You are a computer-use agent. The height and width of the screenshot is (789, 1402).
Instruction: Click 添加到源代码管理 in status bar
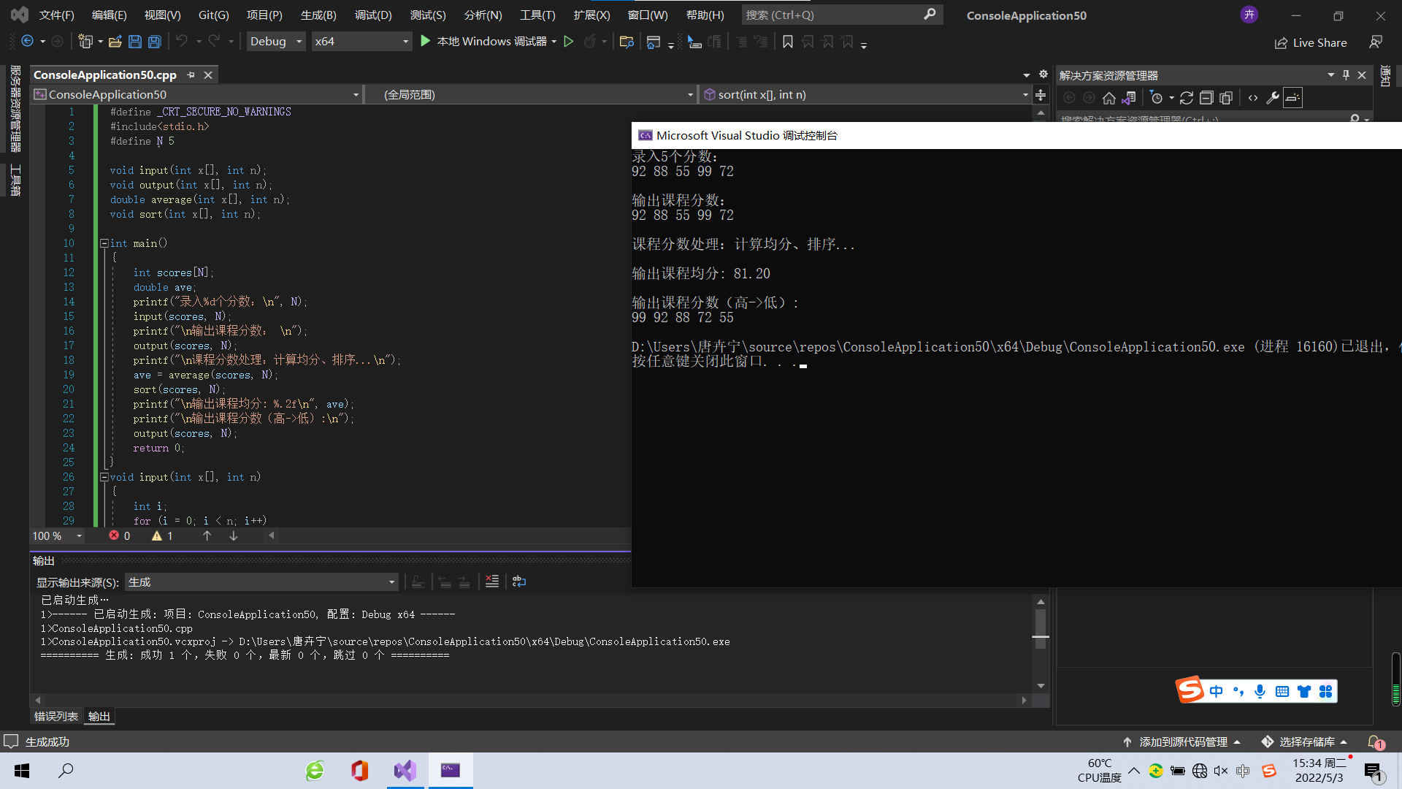1183,742
